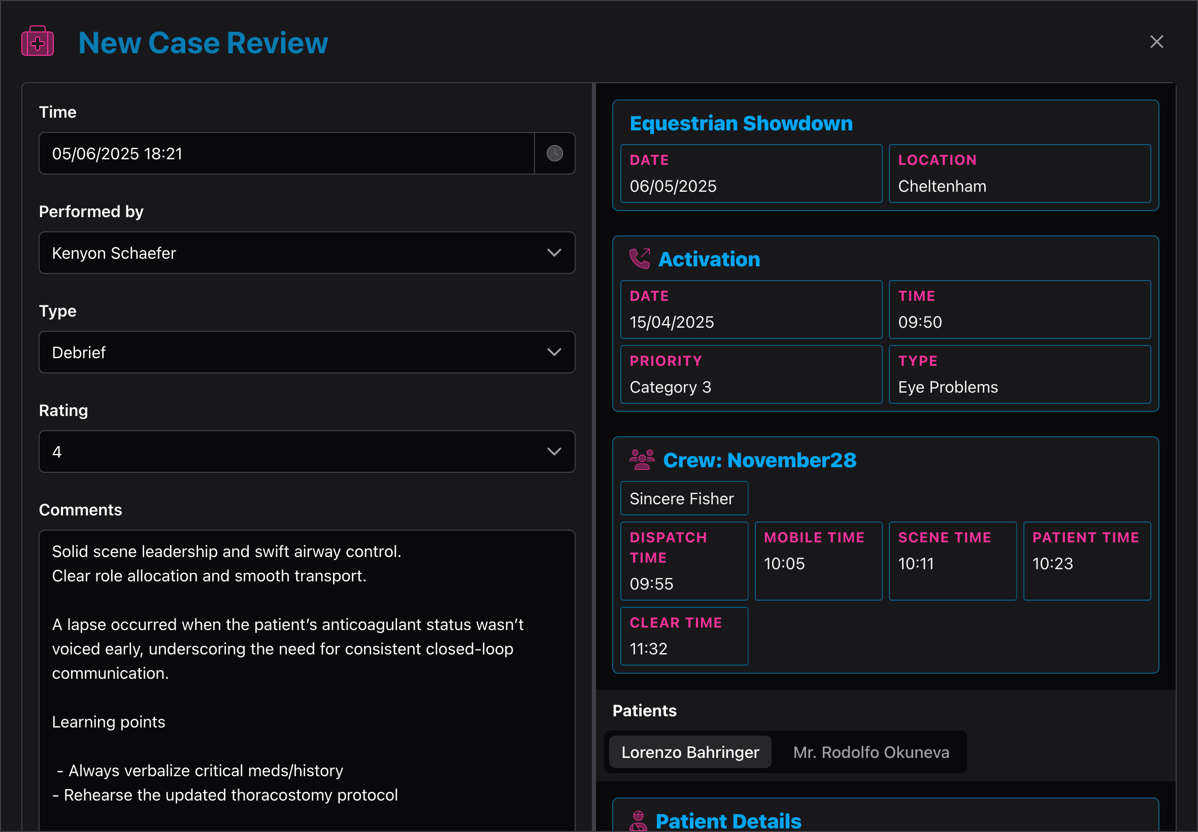Close the New Case Review dialog
The height and width of the screenshot is (832, 1198).
click(x=1157, y=42)
